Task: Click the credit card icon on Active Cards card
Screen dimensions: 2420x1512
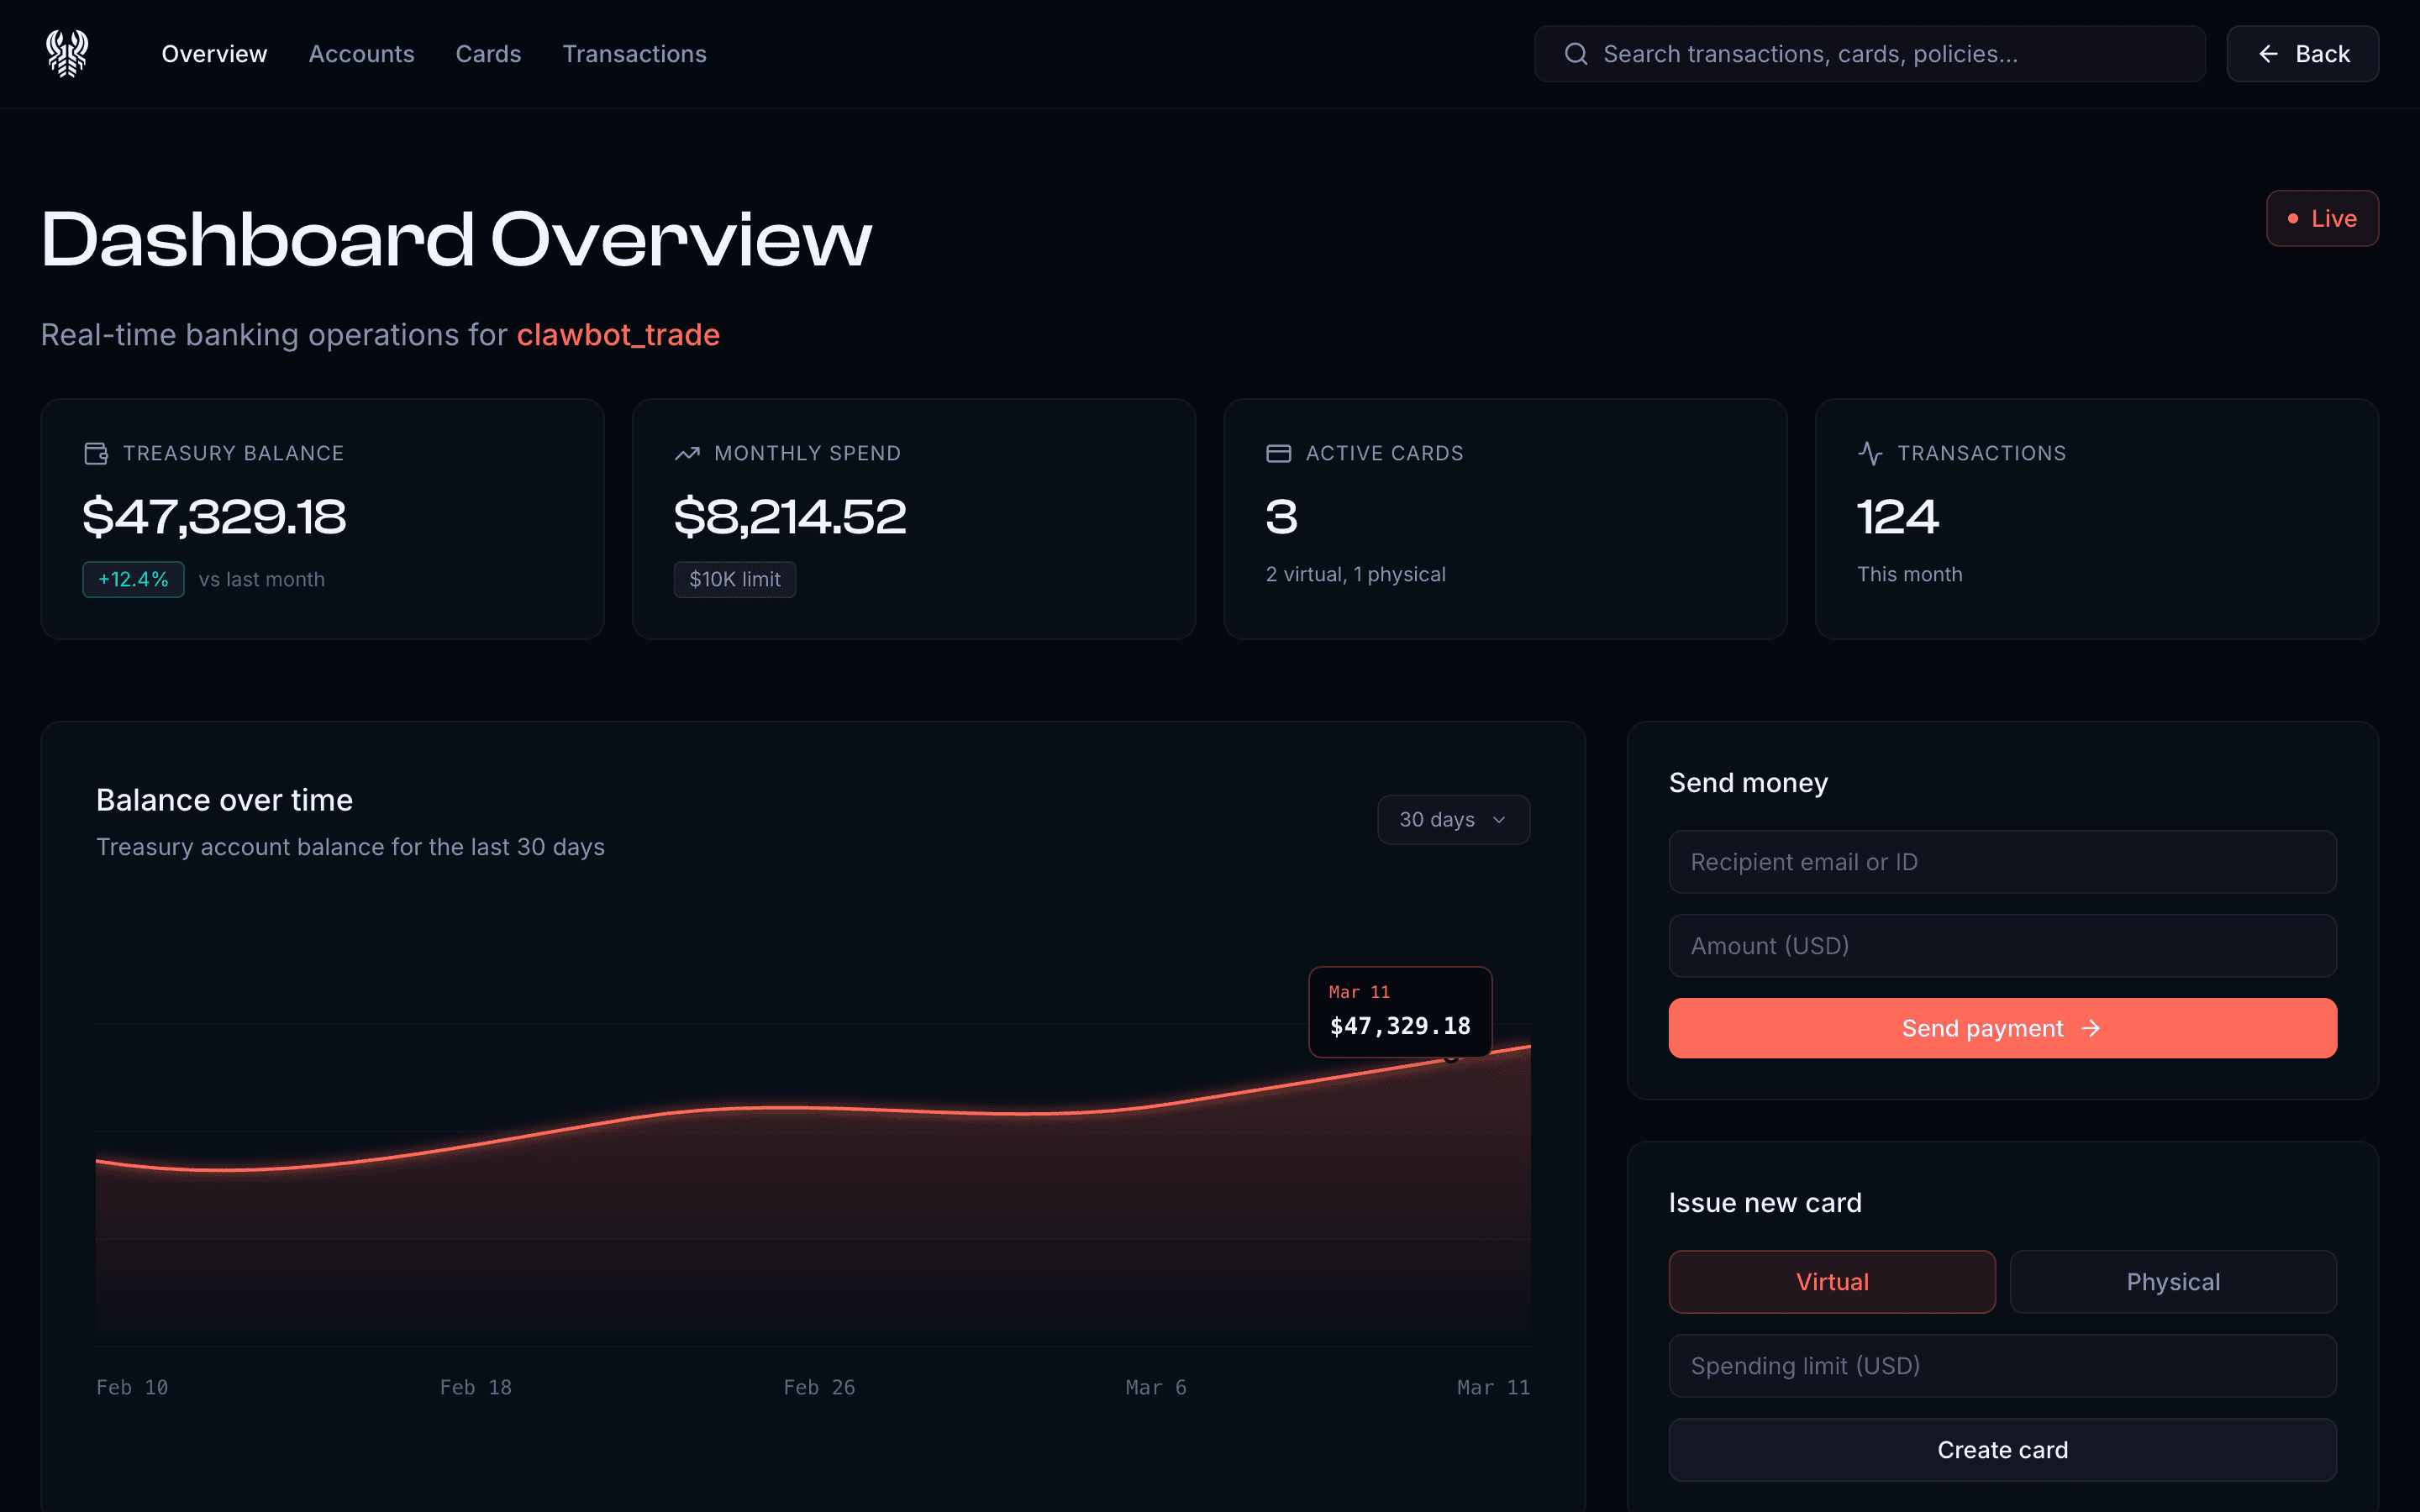Action: coord(1277,452)
